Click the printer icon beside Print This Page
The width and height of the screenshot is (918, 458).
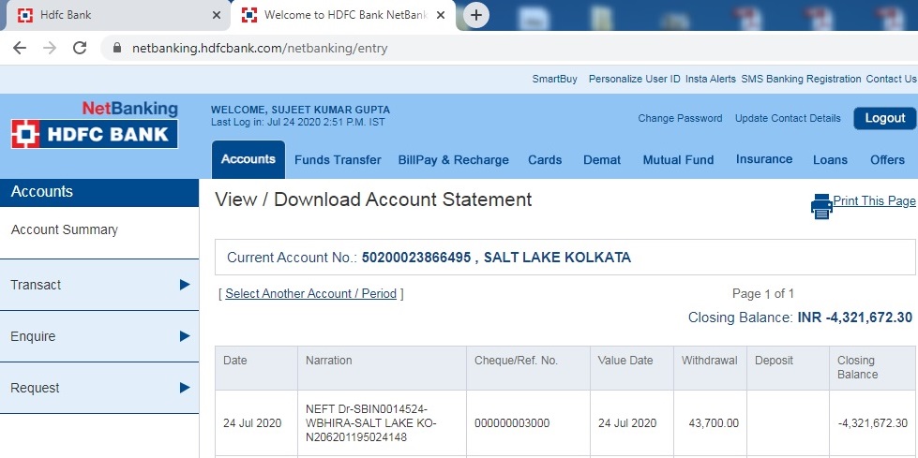point(821,206)
